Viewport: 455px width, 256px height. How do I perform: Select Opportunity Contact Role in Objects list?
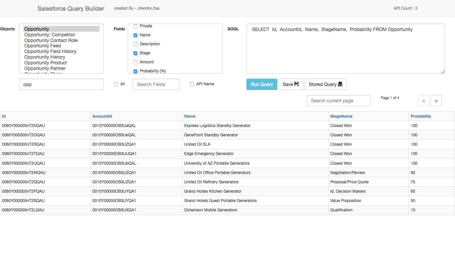(51, 40)
